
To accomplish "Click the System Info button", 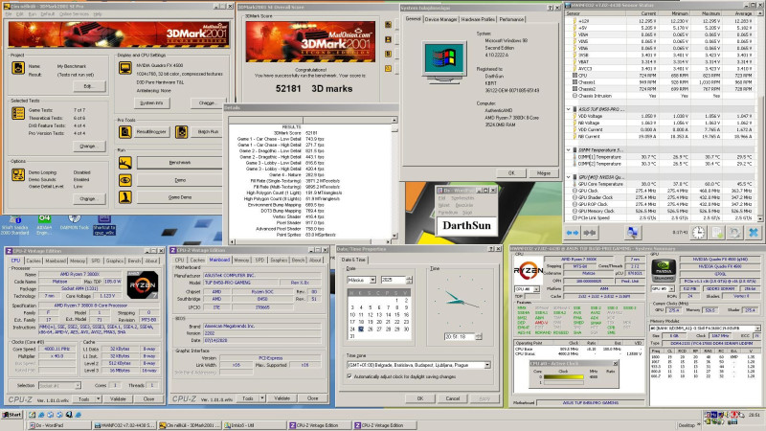I will (x=151, y=102).
